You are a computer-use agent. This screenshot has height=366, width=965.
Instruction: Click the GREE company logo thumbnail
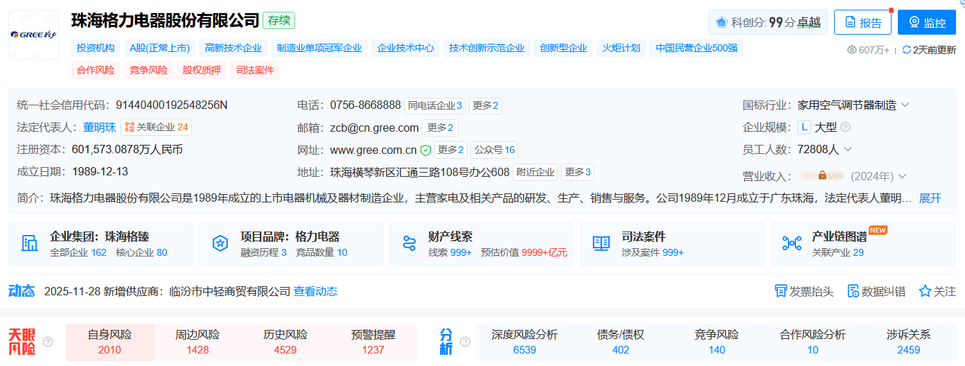[33, 35]
